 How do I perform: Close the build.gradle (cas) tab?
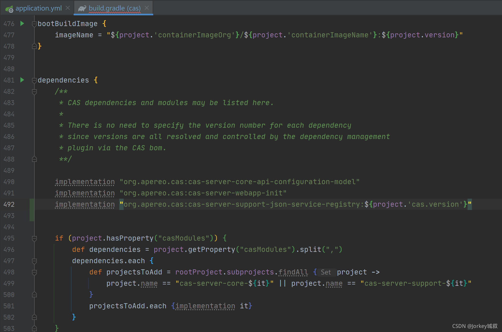click(x=147, y=8)
